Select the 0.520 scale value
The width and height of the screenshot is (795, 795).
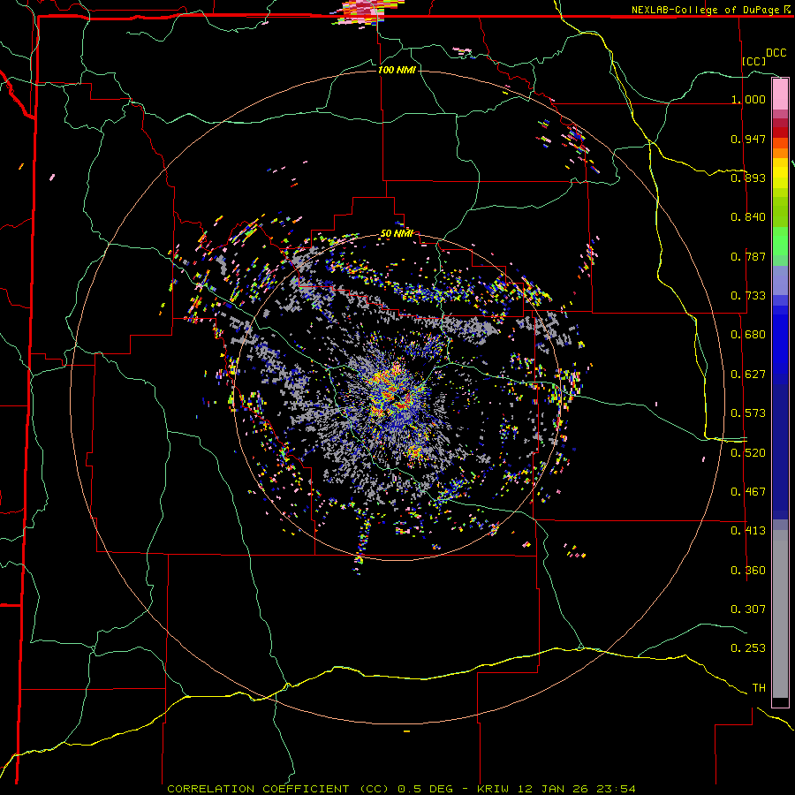[748, 453]
